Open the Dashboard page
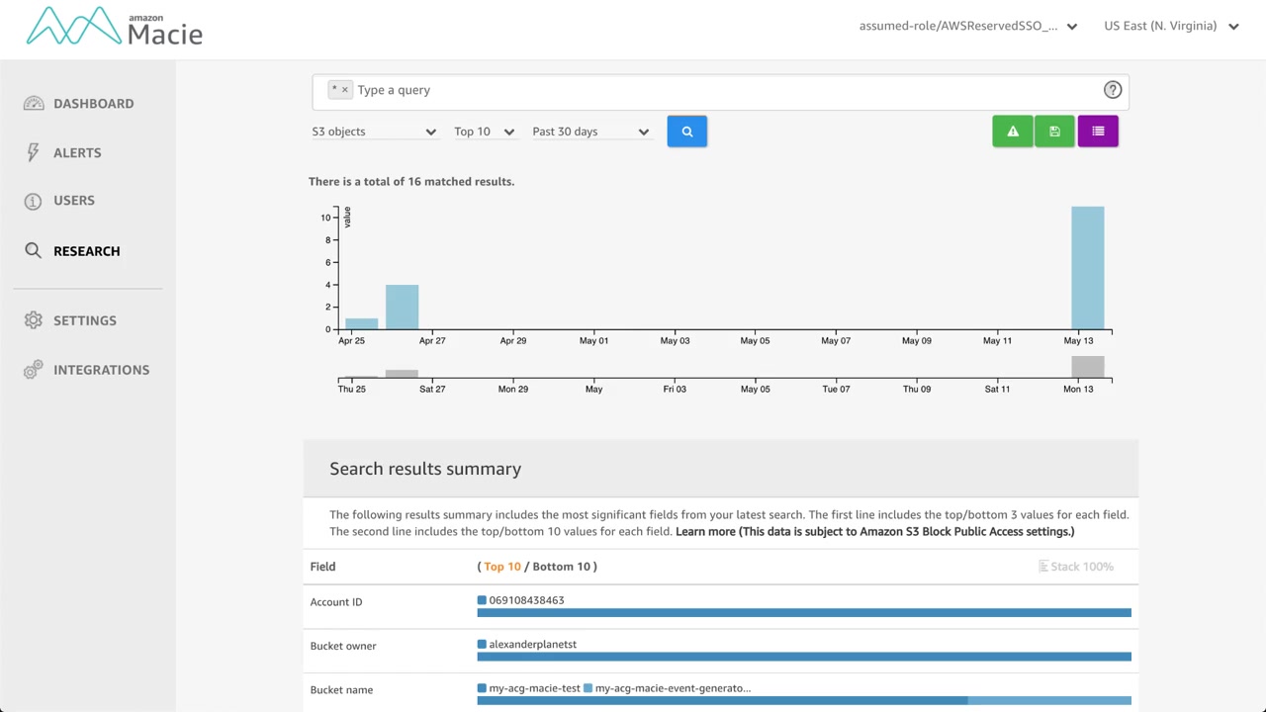This screenshot has width=1266, height=712. point(93,104)
